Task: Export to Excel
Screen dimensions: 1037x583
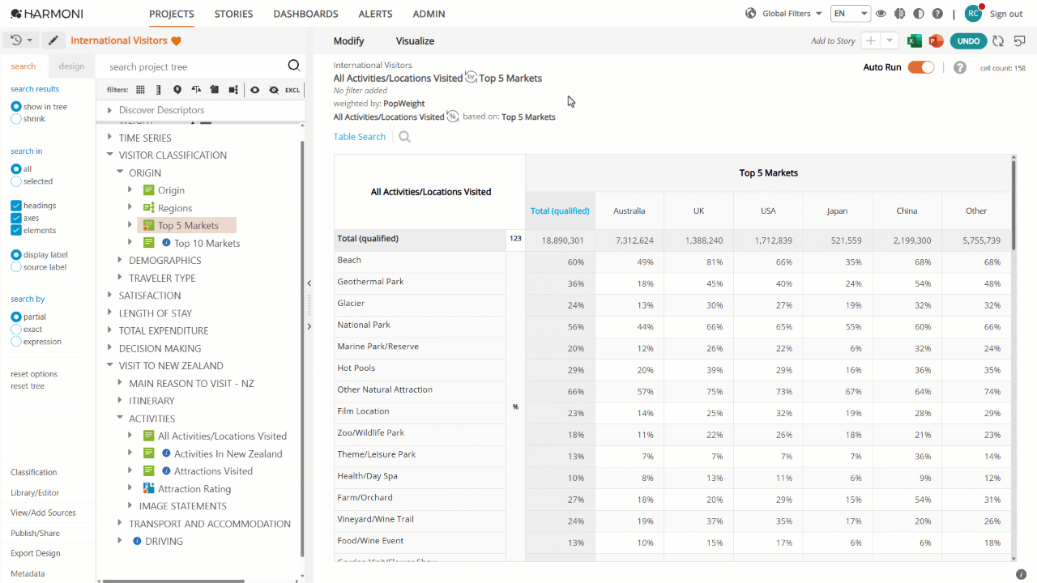Action: coord(914,40)
